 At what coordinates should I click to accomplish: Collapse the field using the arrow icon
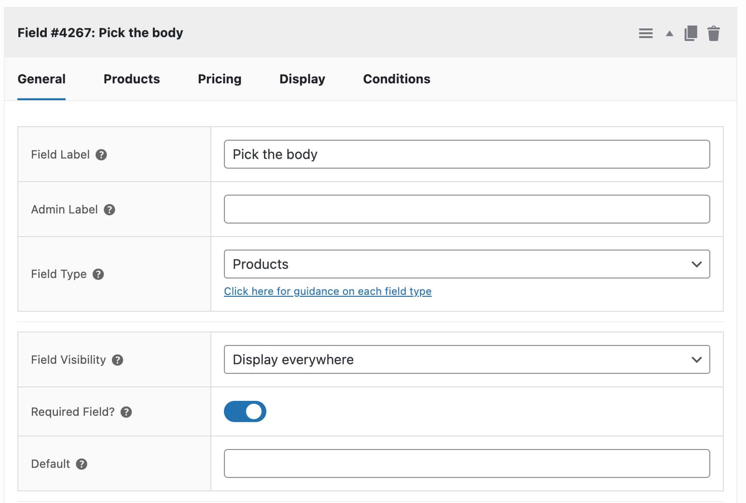pos(669,34)
